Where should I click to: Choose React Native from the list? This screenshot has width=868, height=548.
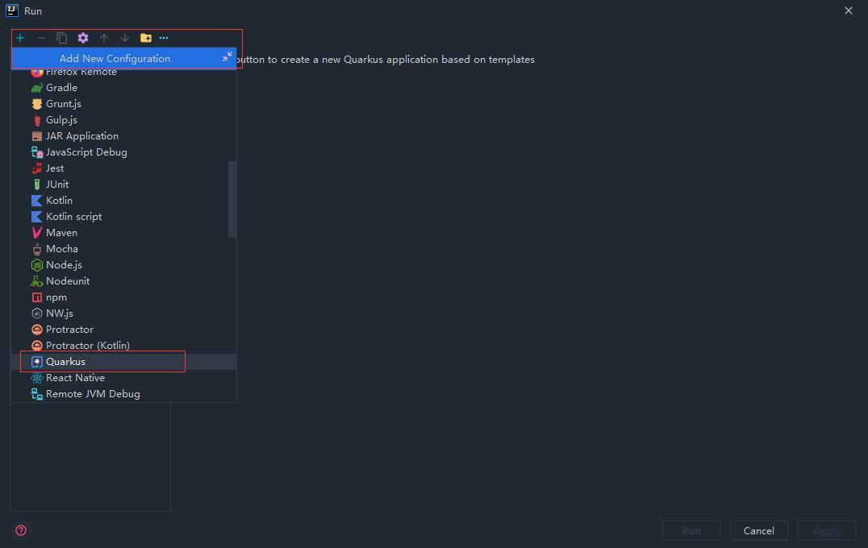click(x=124, y=378)
